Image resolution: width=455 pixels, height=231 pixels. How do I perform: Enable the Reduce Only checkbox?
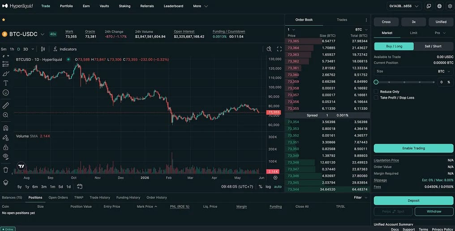point(376,91)
